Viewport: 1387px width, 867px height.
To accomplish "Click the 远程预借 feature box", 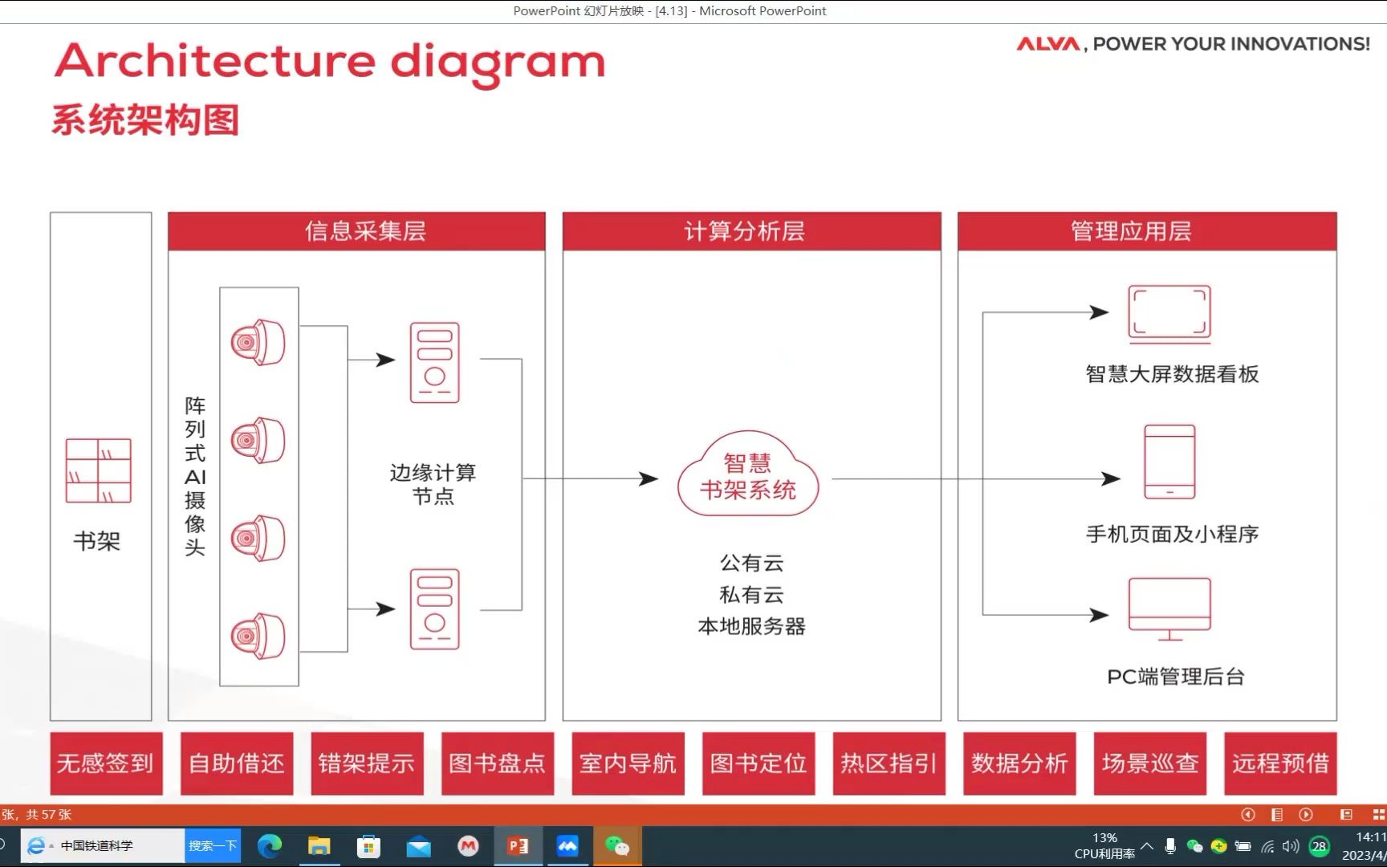I will click(x=1280, y=763).
